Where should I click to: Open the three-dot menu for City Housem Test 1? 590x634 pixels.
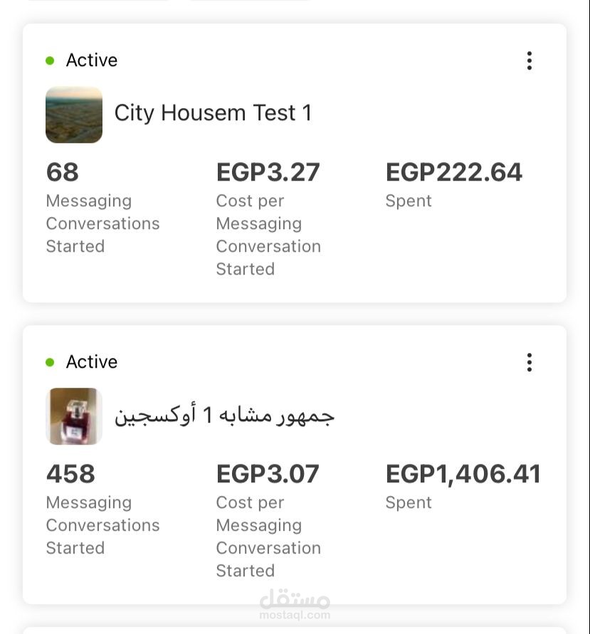[x=529, y=60]
